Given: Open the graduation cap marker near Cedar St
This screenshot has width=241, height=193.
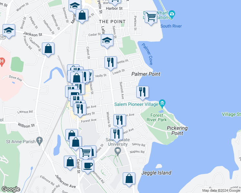Looking at the screenshot, I should (107, 41).
